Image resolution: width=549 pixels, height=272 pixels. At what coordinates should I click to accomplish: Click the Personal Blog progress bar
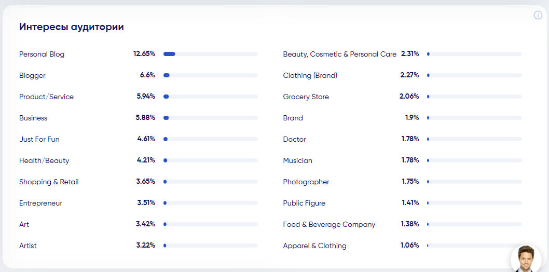(x=210, y=54)
